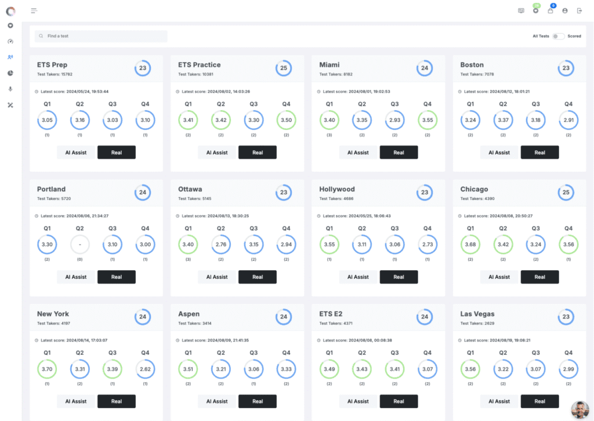The width and height of the screenshot is (594, 421).
Task: Open the speedometer dashboard icon in sidebar
Action: [10, 41]
